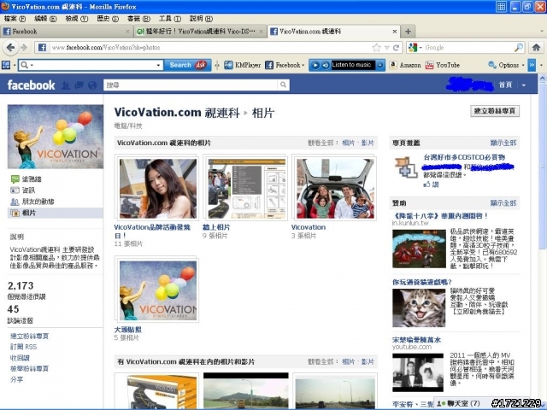
Task: Open the 工具 (T) menu
Action: tap(170, 19)
